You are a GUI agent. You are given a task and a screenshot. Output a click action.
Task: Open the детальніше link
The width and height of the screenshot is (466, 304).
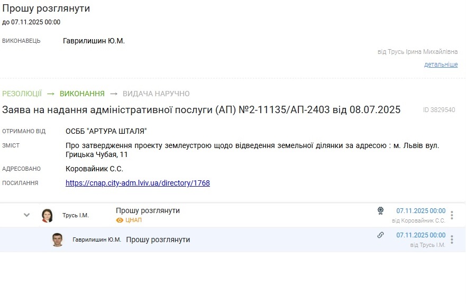[x=441, y=65]
